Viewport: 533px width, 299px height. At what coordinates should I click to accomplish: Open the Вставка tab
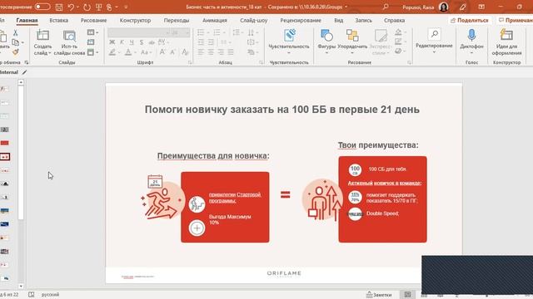(x=59, y=20)
